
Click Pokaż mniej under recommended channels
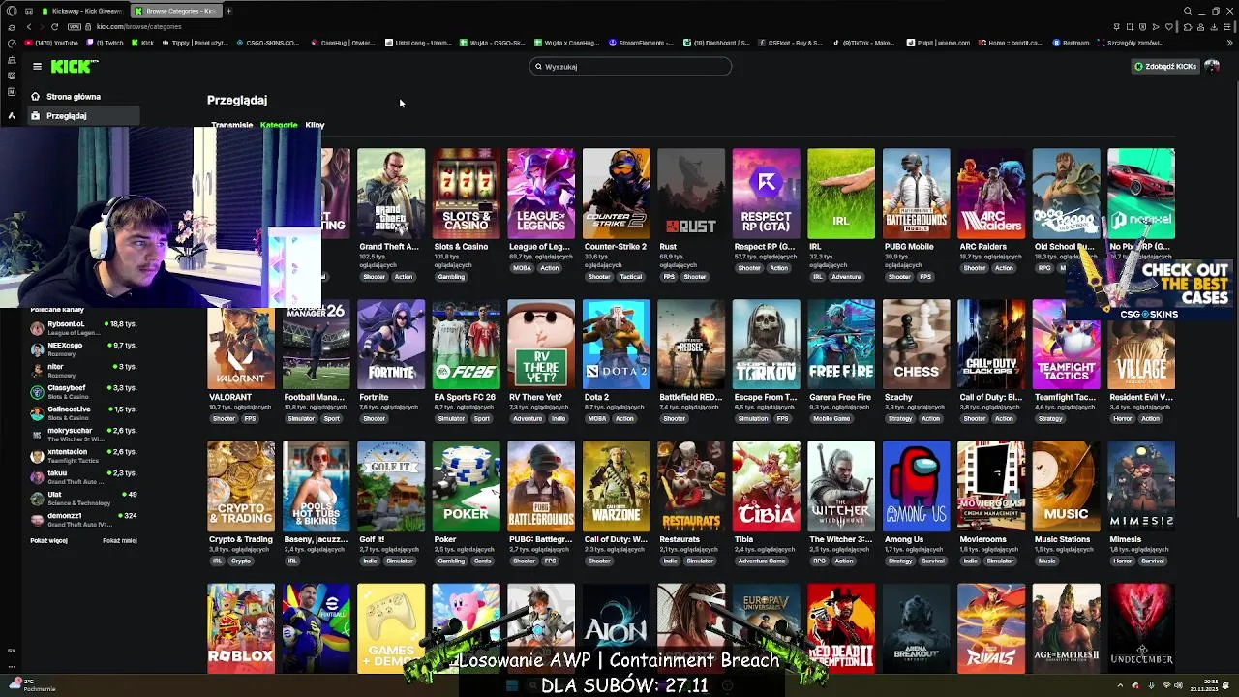pyautogui.click(x=120, y=540)
